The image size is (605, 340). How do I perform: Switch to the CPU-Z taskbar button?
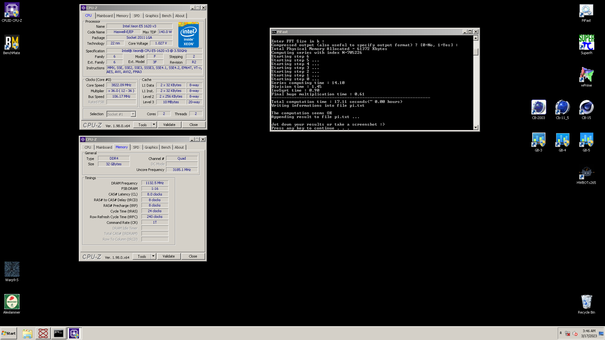(x=74, y=333)
